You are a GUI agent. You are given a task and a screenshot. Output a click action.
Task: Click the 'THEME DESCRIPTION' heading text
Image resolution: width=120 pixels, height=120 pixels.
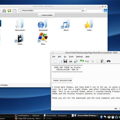pyautogui.click(x=62, y=80)
